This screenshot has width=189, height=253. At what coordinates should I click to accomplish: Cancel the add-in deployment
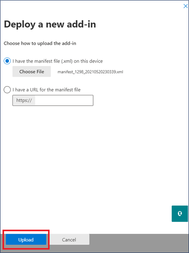pos(69,240)
